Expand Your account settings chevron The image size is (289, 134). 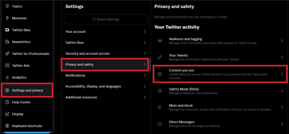coord(145,32)
